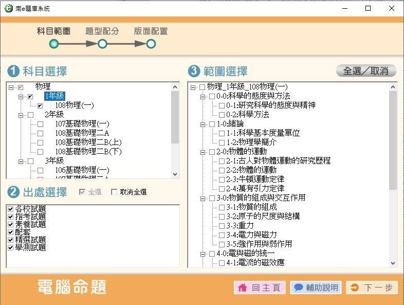Check the 0-0:科學的態度與方法 checkbox

coord(212,96)
